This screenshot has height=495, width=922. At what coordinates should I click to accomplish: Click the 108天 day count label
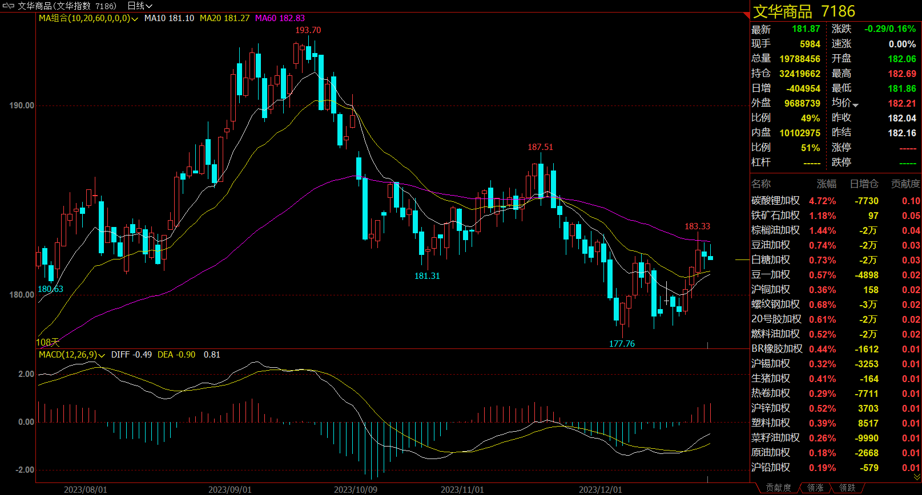click(48, 342)
